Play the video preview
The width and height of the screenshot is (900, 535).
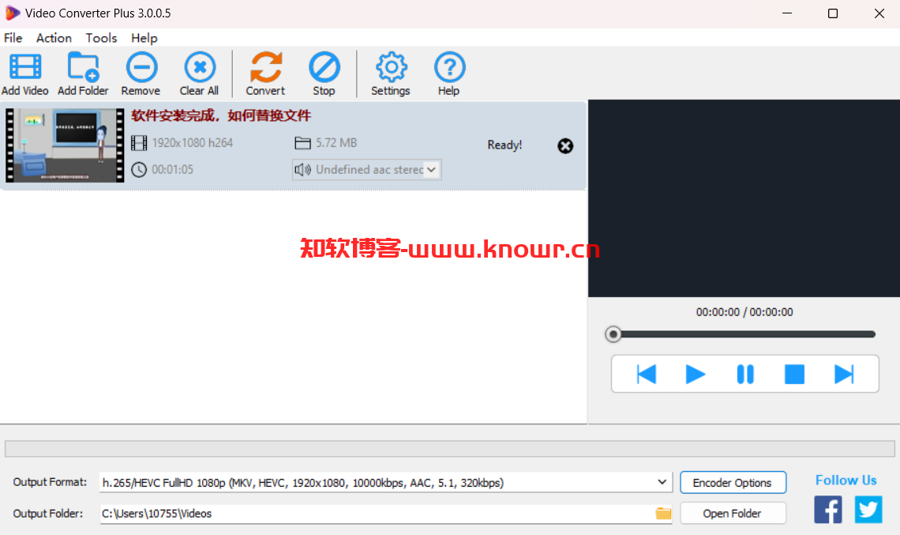pyautogui.click(x=696, y=374)
